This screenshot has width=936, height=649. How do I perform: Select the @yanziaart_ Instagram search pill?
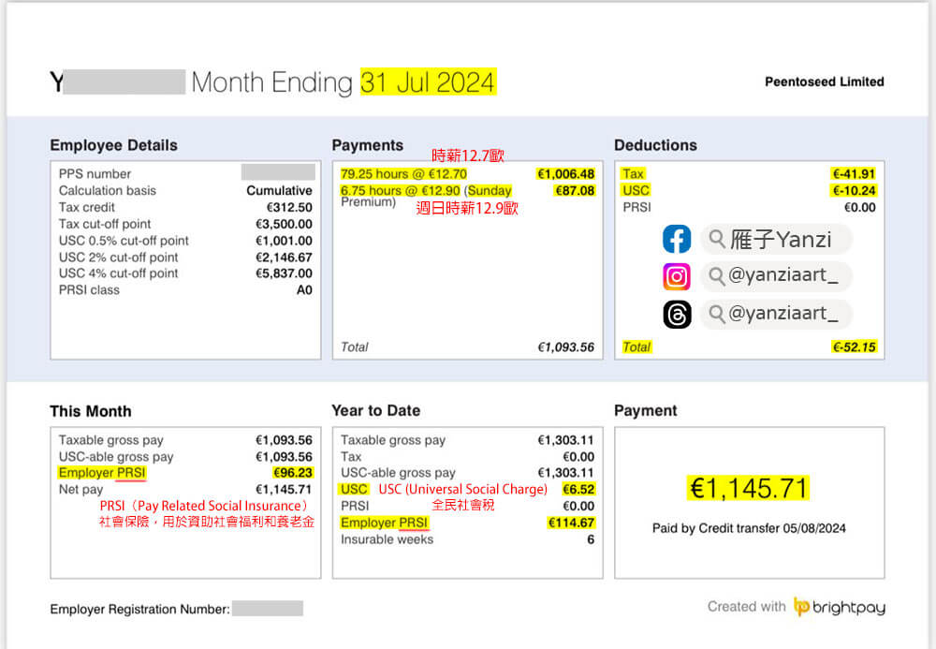(x=776, y=276)
